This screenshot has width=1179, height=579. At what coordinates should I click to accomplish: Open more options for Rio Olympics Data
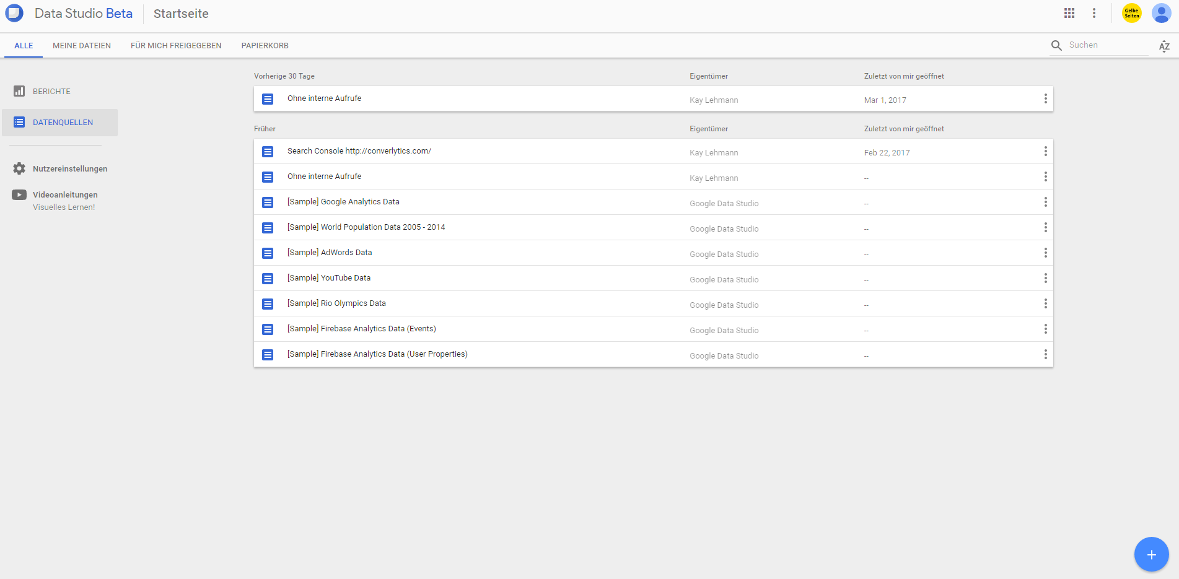point(1045,303)
